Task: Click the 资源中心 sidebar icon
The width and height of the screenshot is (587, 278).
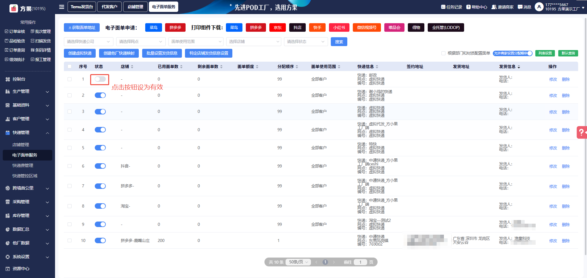Action: [8, 269]
